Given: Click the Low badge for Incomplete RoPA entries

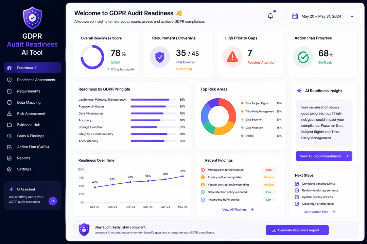Looking at the screenshot, I should pos(269,199).
